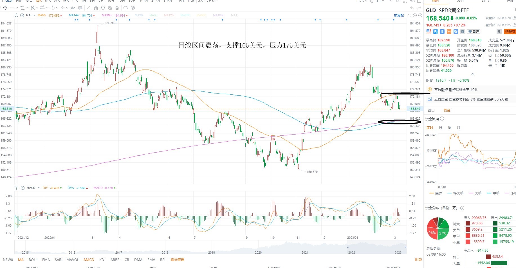516x268 pixels.
Task: Open the 盘口 tab
Action: pyautogui.click(x=431, y=110)
